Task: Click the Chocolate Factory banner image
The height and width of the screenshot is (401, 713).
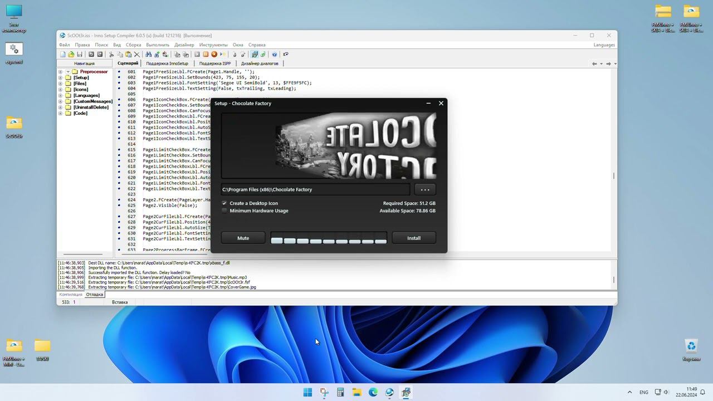Action: (329, 145)
